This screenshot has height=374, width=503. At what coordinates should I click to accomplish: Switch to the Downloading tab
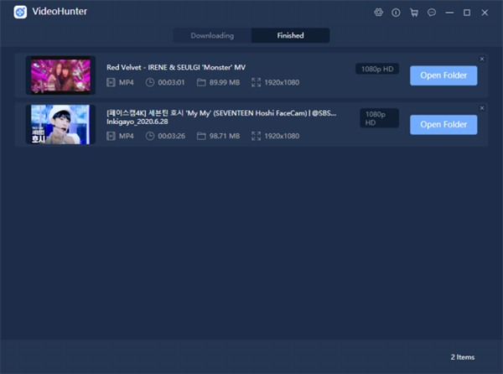[x=212, y=35]
